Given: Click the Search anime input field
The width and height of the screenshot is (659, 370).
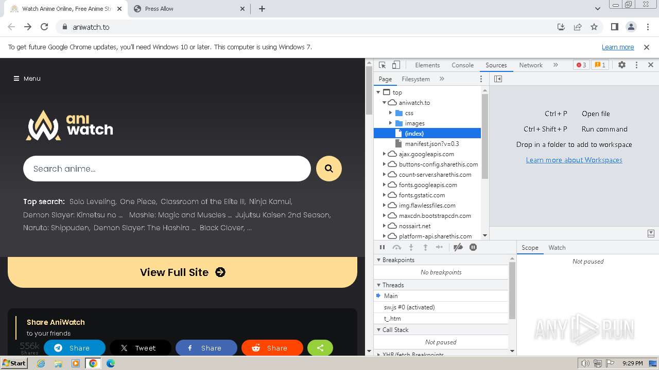Looking at the screenshot, I should point(167,169).
